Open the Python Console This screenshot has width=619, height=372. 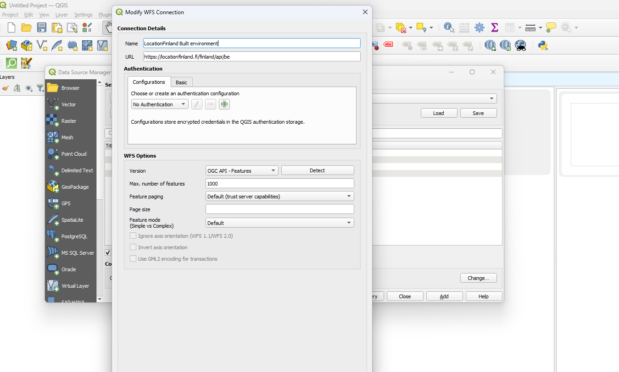(543, 46)
